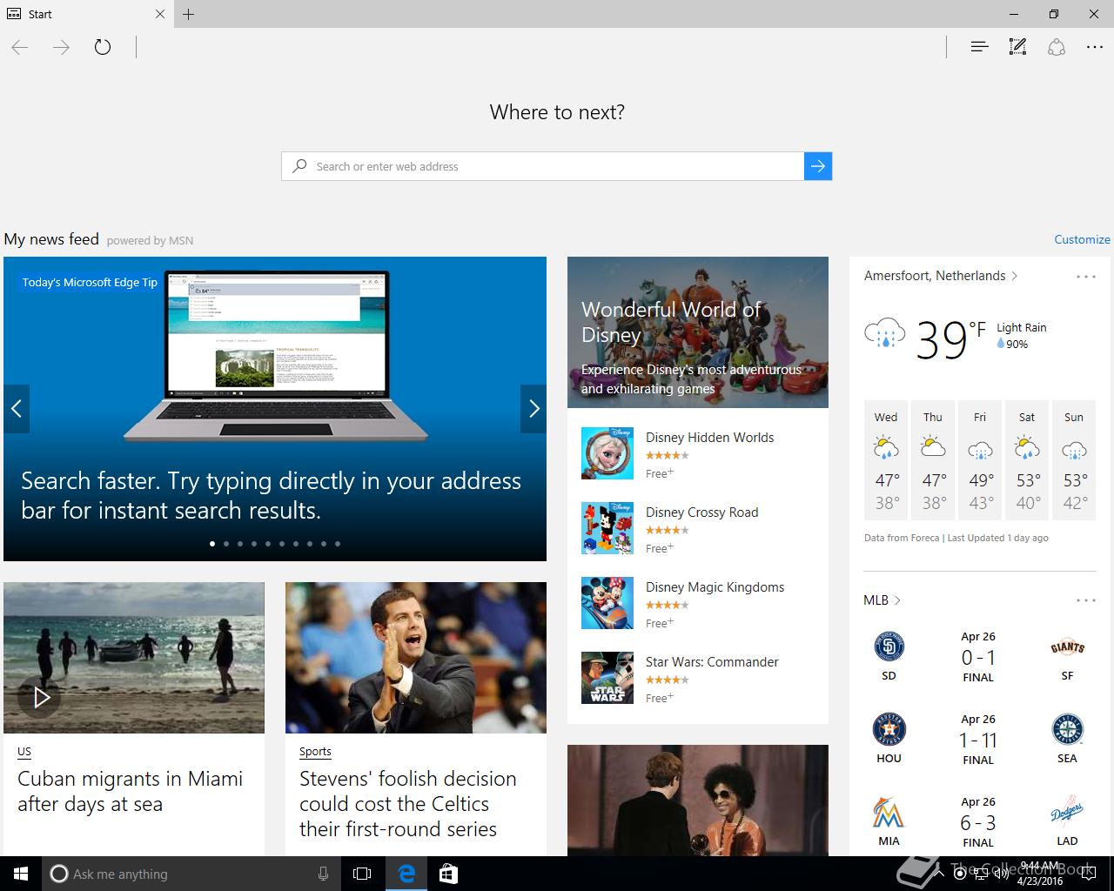Viewport: 1114px width, 891px height.
Task: Click the Edge icon on the taskbar
Action: coord(406,874)
